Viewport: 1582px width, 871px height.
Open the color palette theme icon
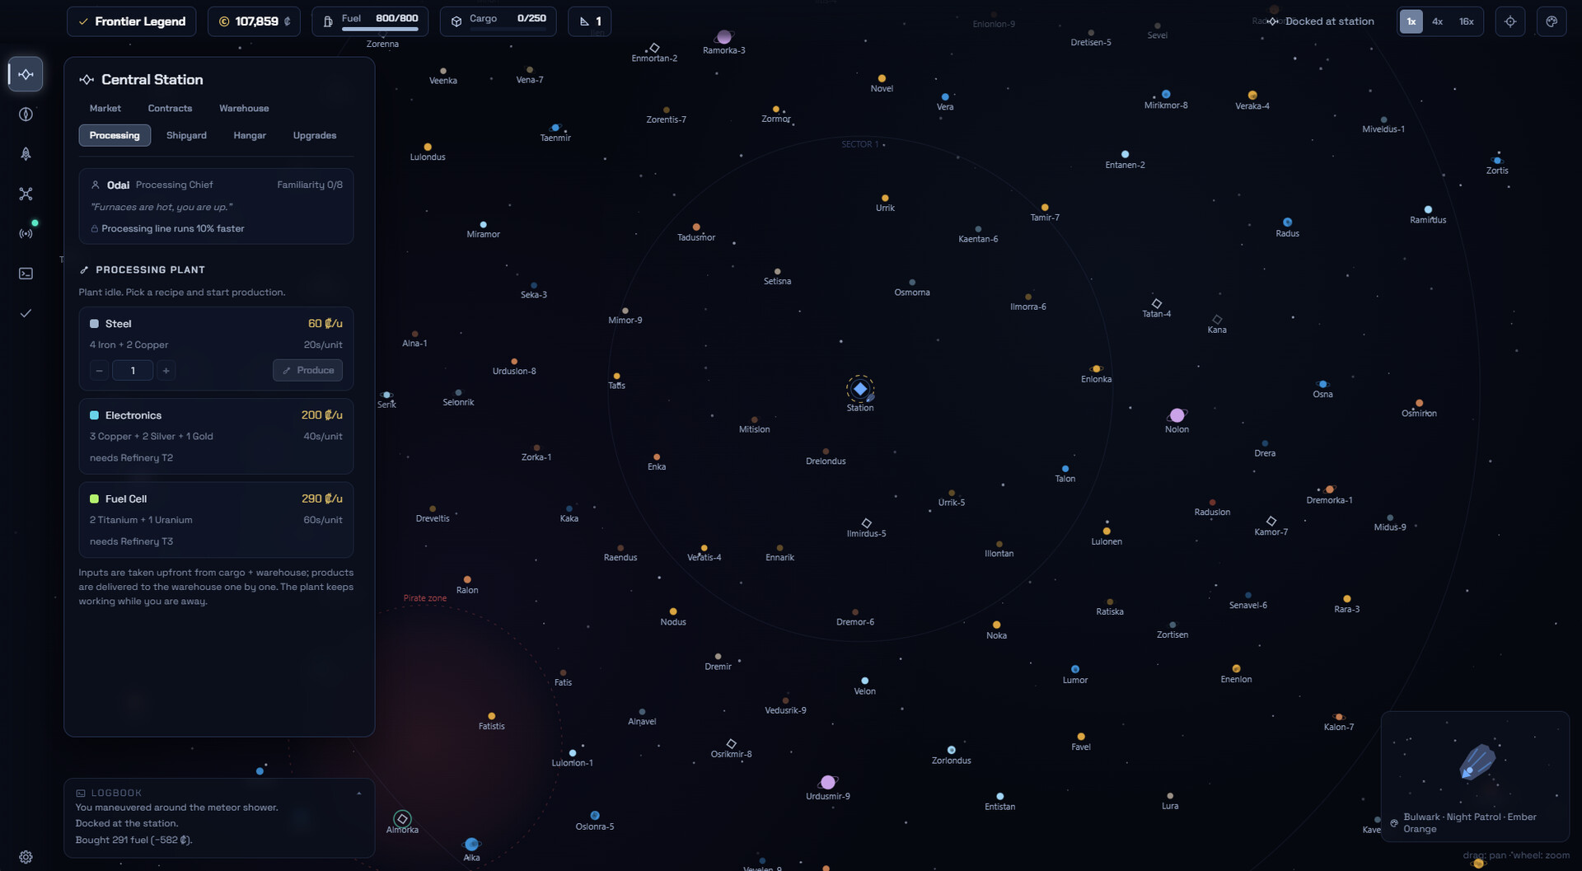click(x=1552, y=21)
